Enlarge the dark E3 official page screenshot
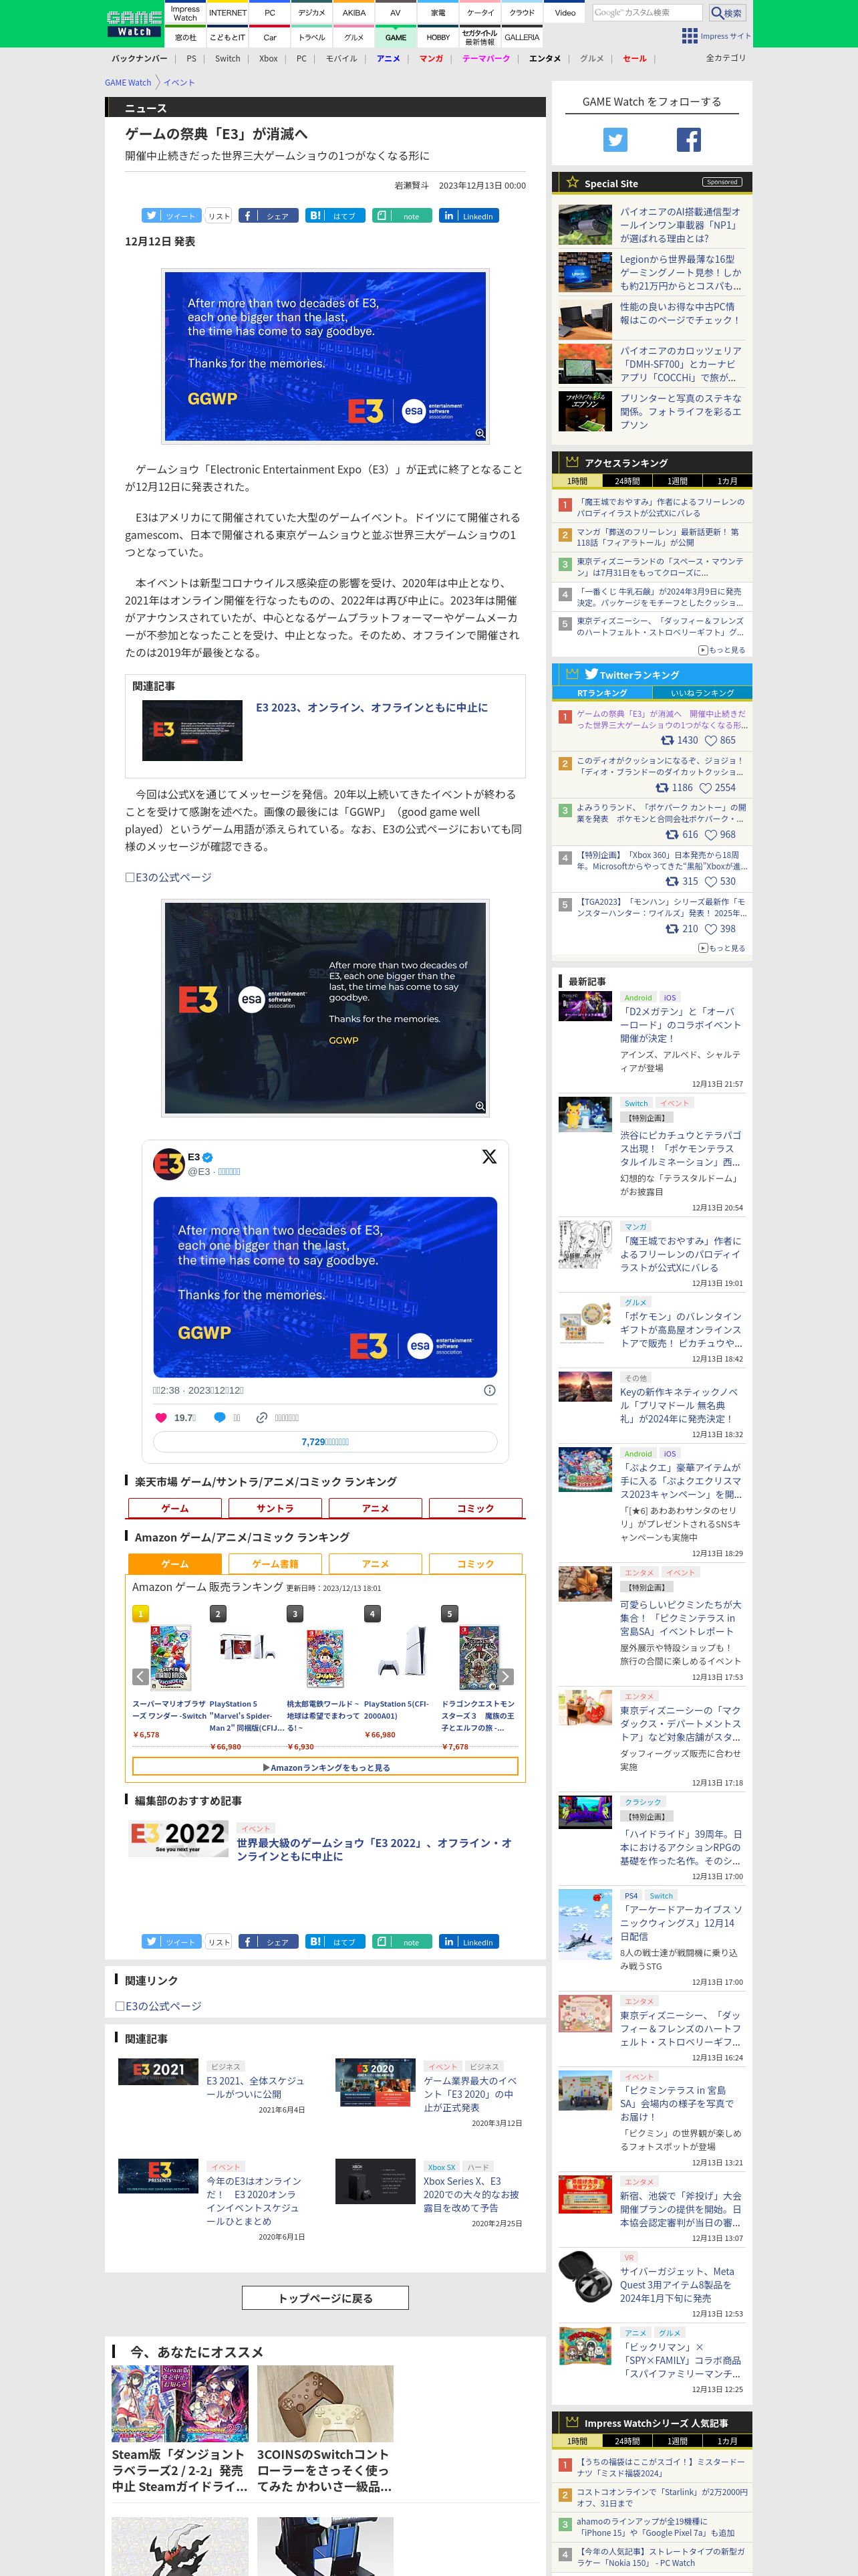 [x=325, y=1008]
